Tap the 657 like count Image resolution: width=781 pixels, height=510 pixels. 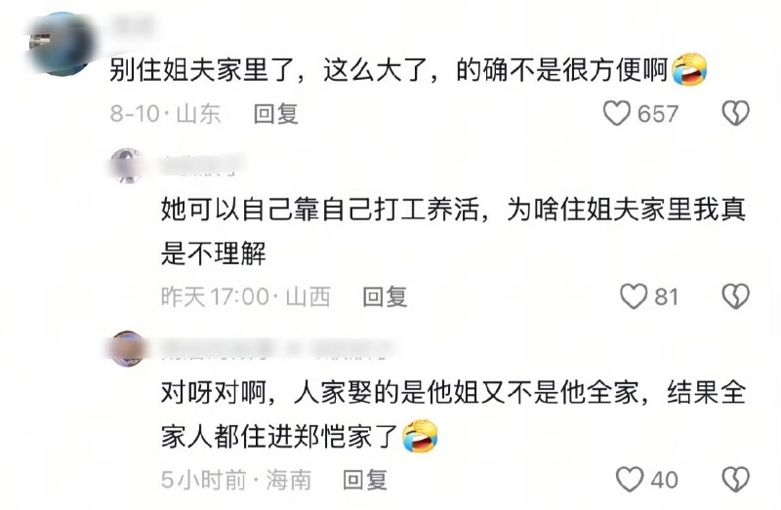coord(658,114)
